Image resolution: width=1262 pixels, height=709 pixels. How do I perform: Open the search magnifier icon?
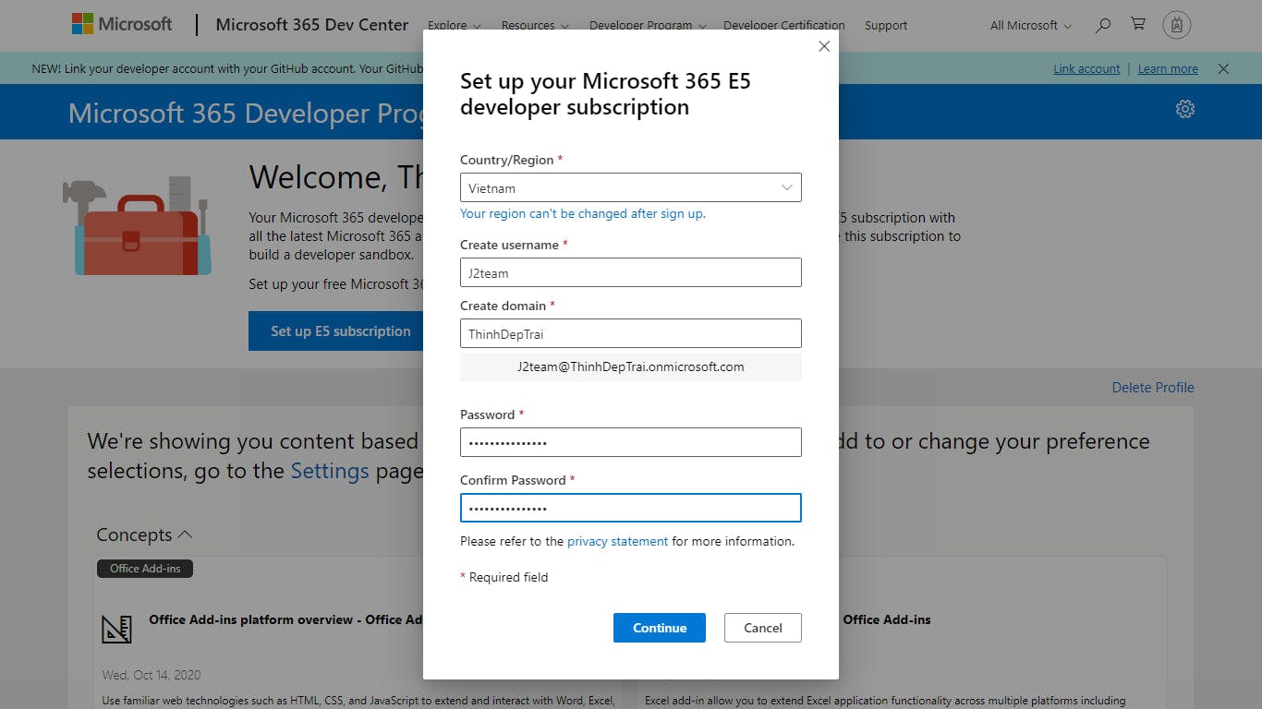pyautogui.click(x=1102, y=26)
